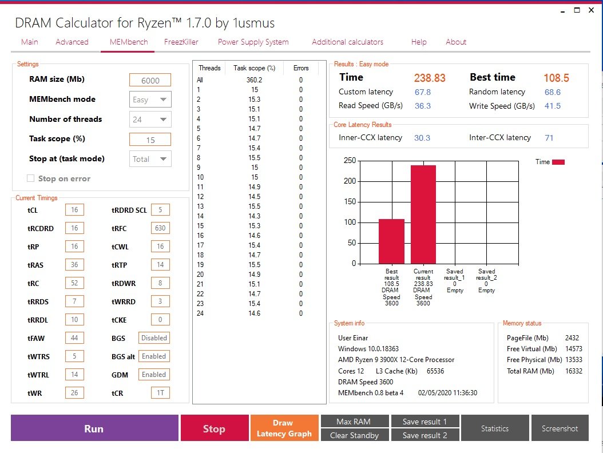Screen dimensions: 603x453
Task: Click the Best result bar in chart
Action: point(391,241)
